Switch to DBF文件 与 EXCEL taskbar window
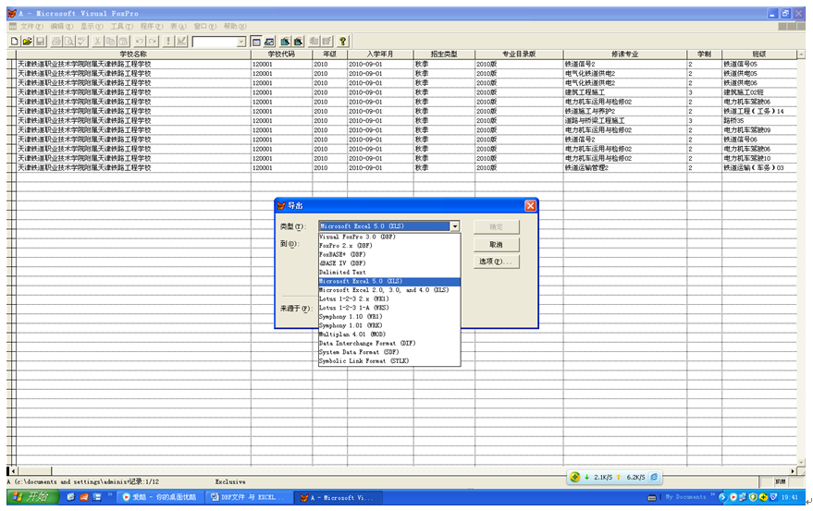 click(247, 497)
